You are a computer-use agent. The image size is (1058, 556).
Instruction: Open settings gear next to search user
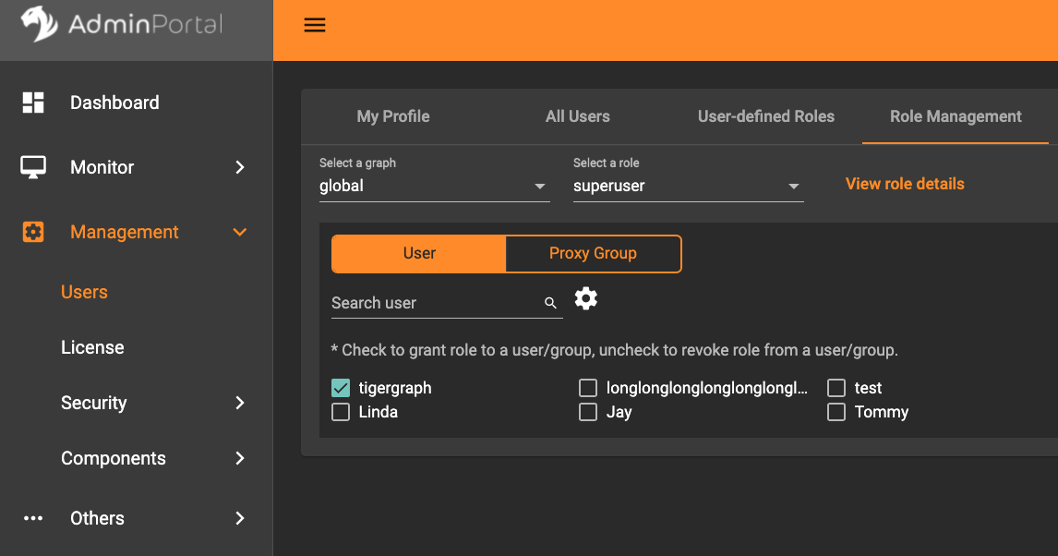[586, 298]
